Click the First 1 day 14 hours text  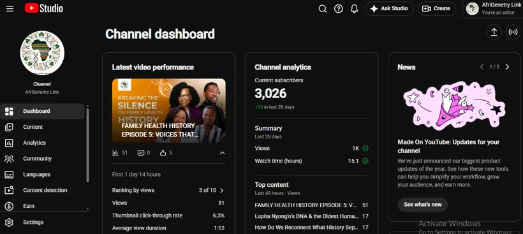tap(136, 174)
